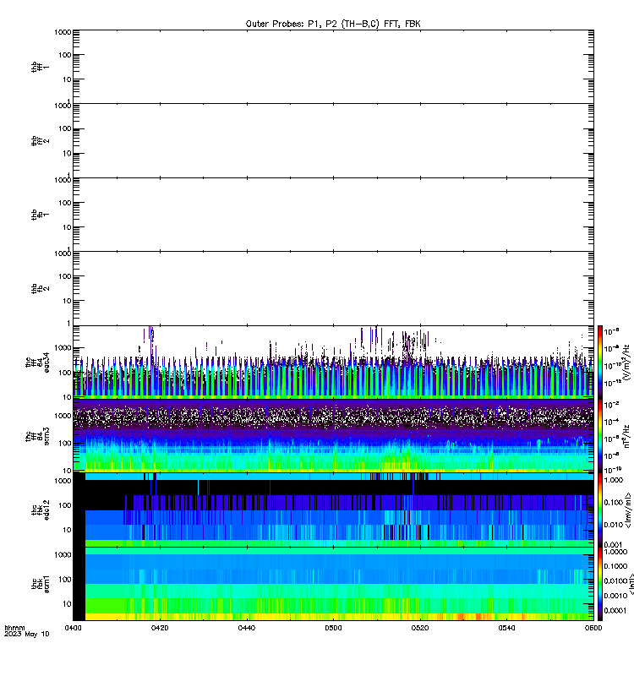This screenshot has height=676, width=634.
Task: Click the 0500 time axis label
Action: click(x=333, y=628)
